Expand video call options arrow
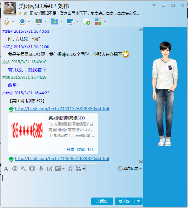This screenshot has height=208, width=188. [29, 22]
